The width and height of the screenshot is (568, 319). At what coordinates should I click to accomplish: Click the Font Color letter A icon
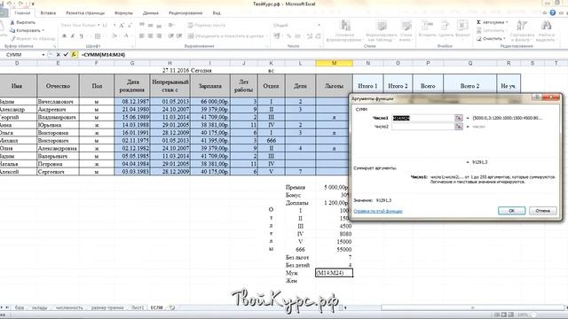(126, 35)
